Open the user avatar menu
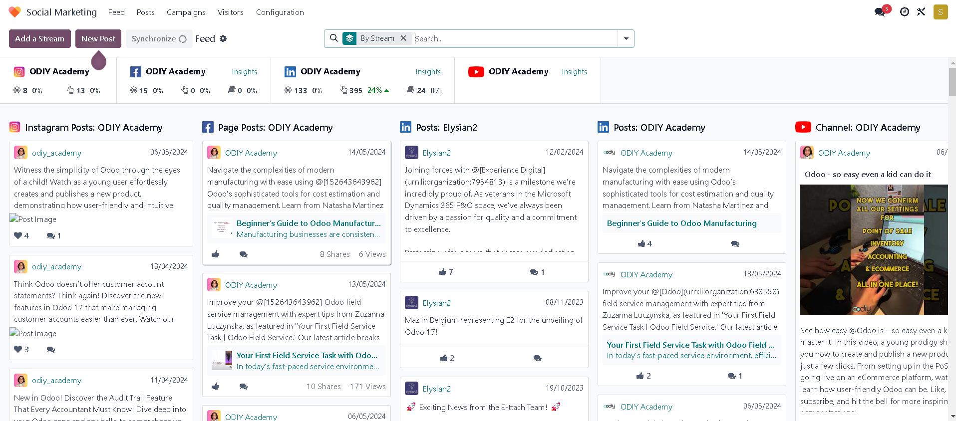The width and height of the screenshot is (956, 421). [x=941, y=12]
